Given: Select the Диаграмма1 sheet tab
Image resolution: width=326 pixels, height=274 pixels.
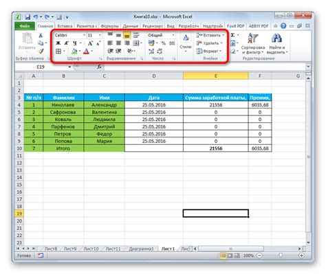Looking at the screenshot, I should pos(141,249).
